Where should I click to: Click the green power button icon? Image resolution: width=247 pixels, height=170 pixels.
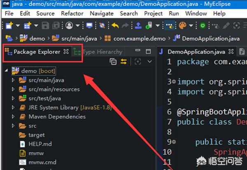[203, 26]
